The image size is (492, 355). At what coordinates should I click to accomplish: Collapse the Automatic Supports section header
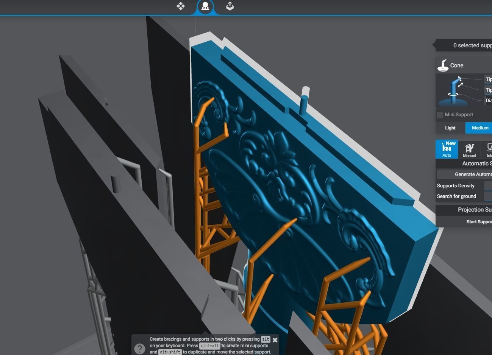coord(464,163)
